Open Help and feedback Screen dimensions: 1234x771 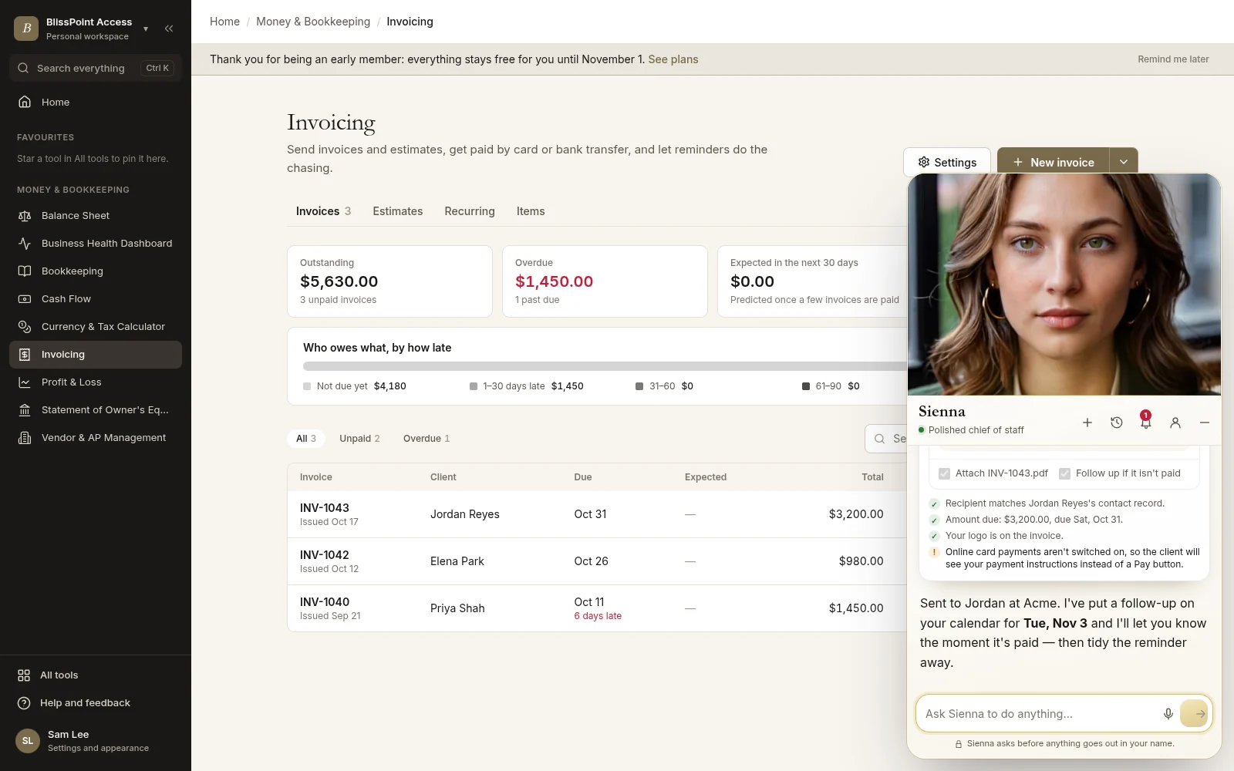point(96,703)
